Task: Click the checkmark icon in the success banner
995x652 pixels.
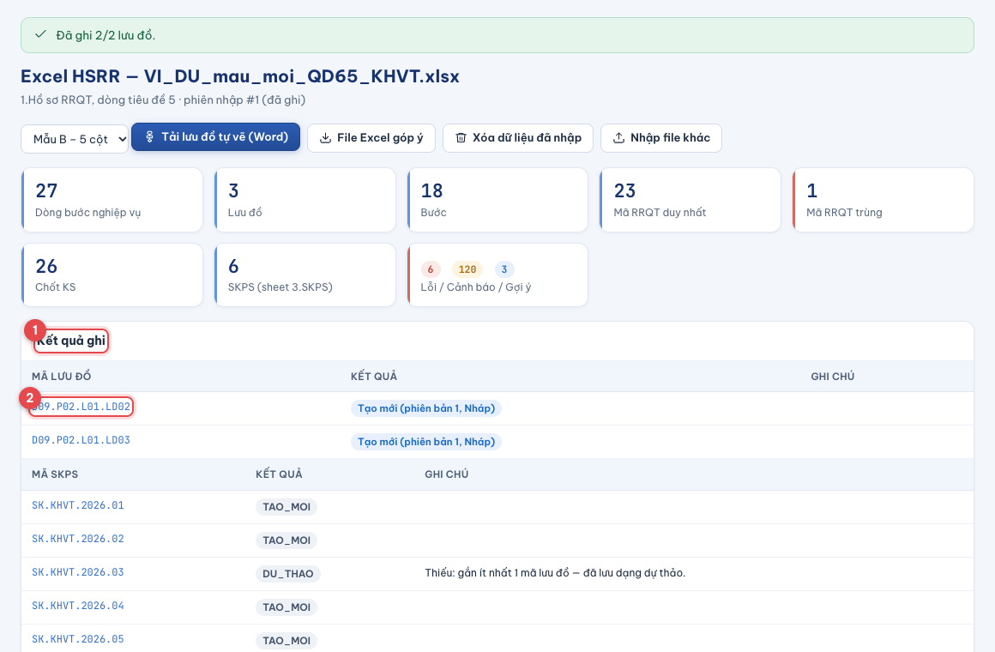Action: 40,34
